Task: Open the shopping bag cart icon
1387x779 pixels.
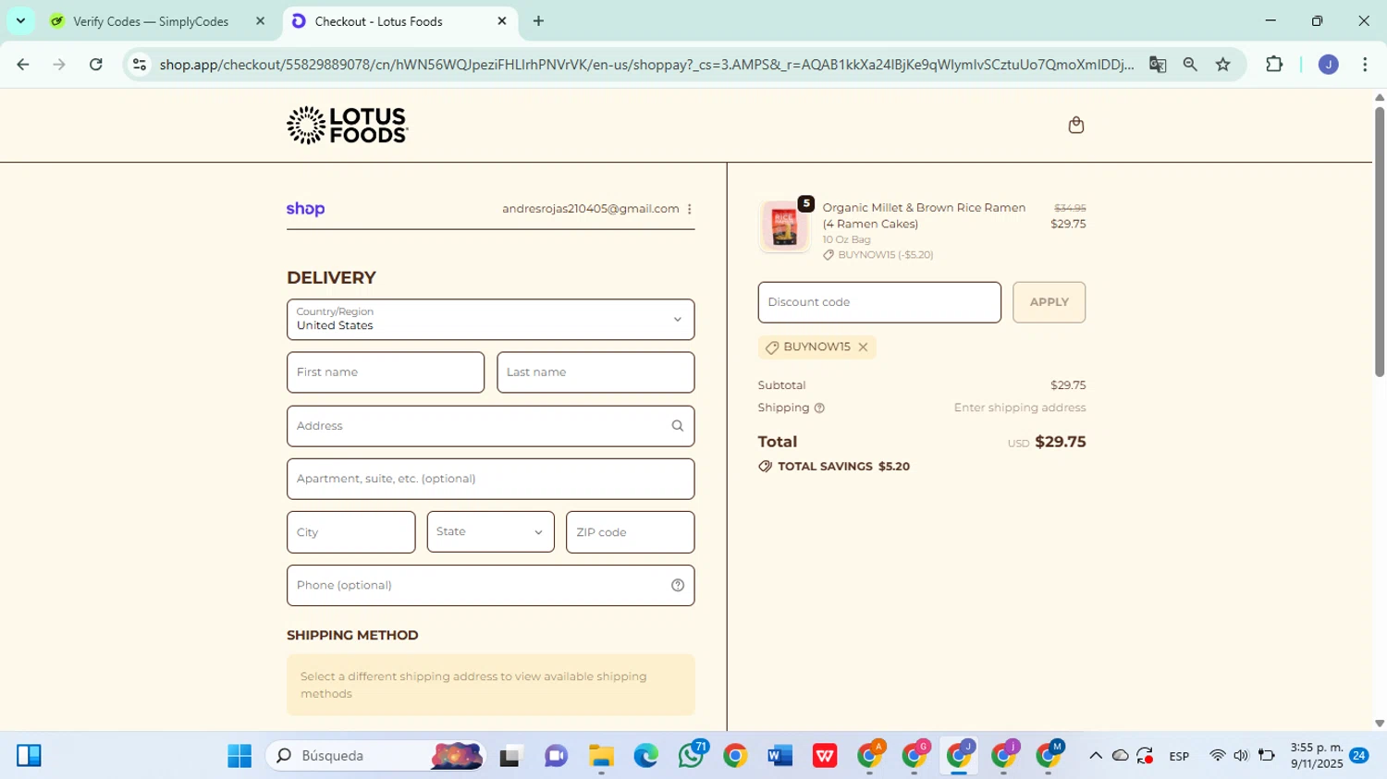Action: pyautogui.click(x=1075, y=125)
